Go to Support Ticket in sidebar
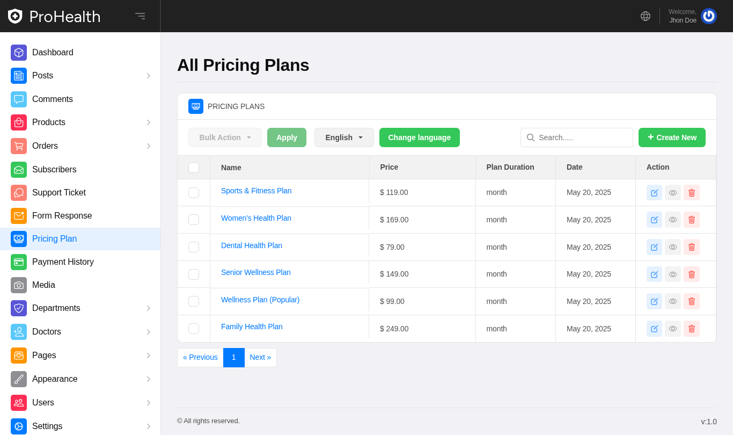 (59, 192)
